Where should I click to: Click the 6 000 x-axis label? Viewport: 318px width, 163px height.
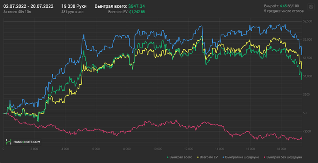[x=96, y=149]
